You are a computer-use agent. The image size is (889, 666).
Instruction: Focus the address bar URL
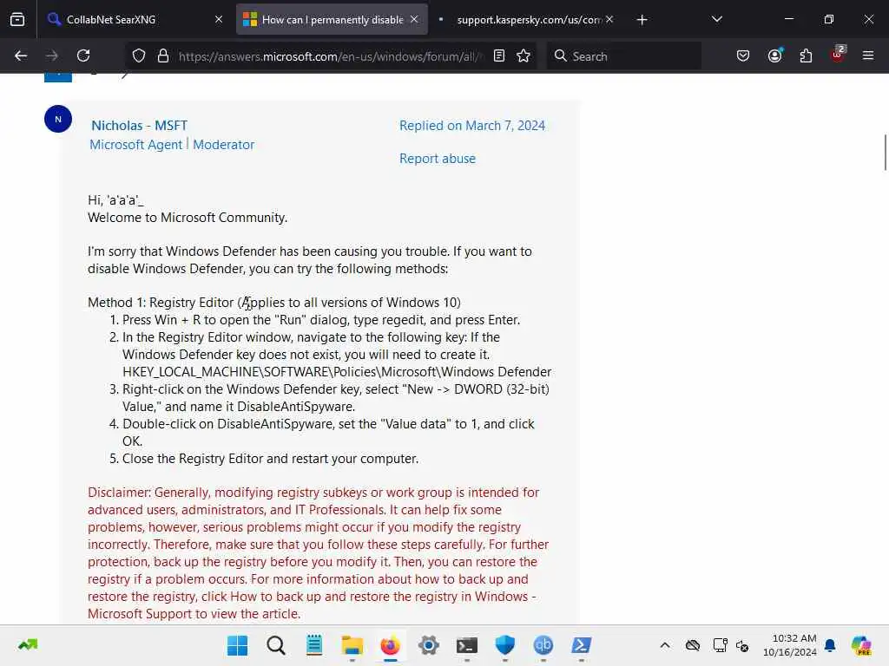click(x=331, y=56)
